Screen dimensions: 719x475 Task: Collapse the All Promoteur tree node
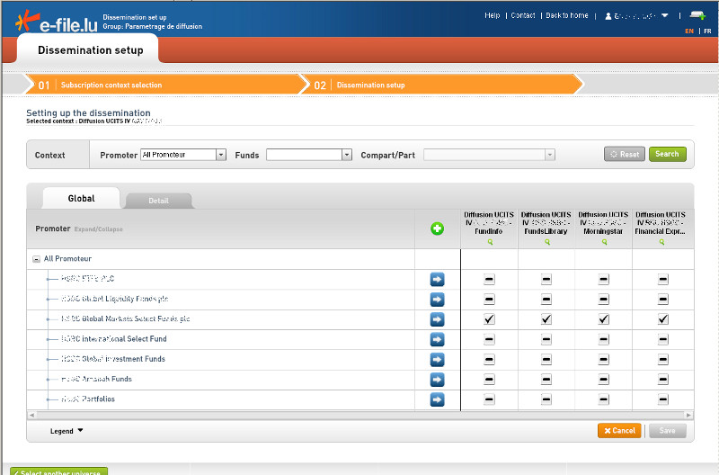coord(36,259)
